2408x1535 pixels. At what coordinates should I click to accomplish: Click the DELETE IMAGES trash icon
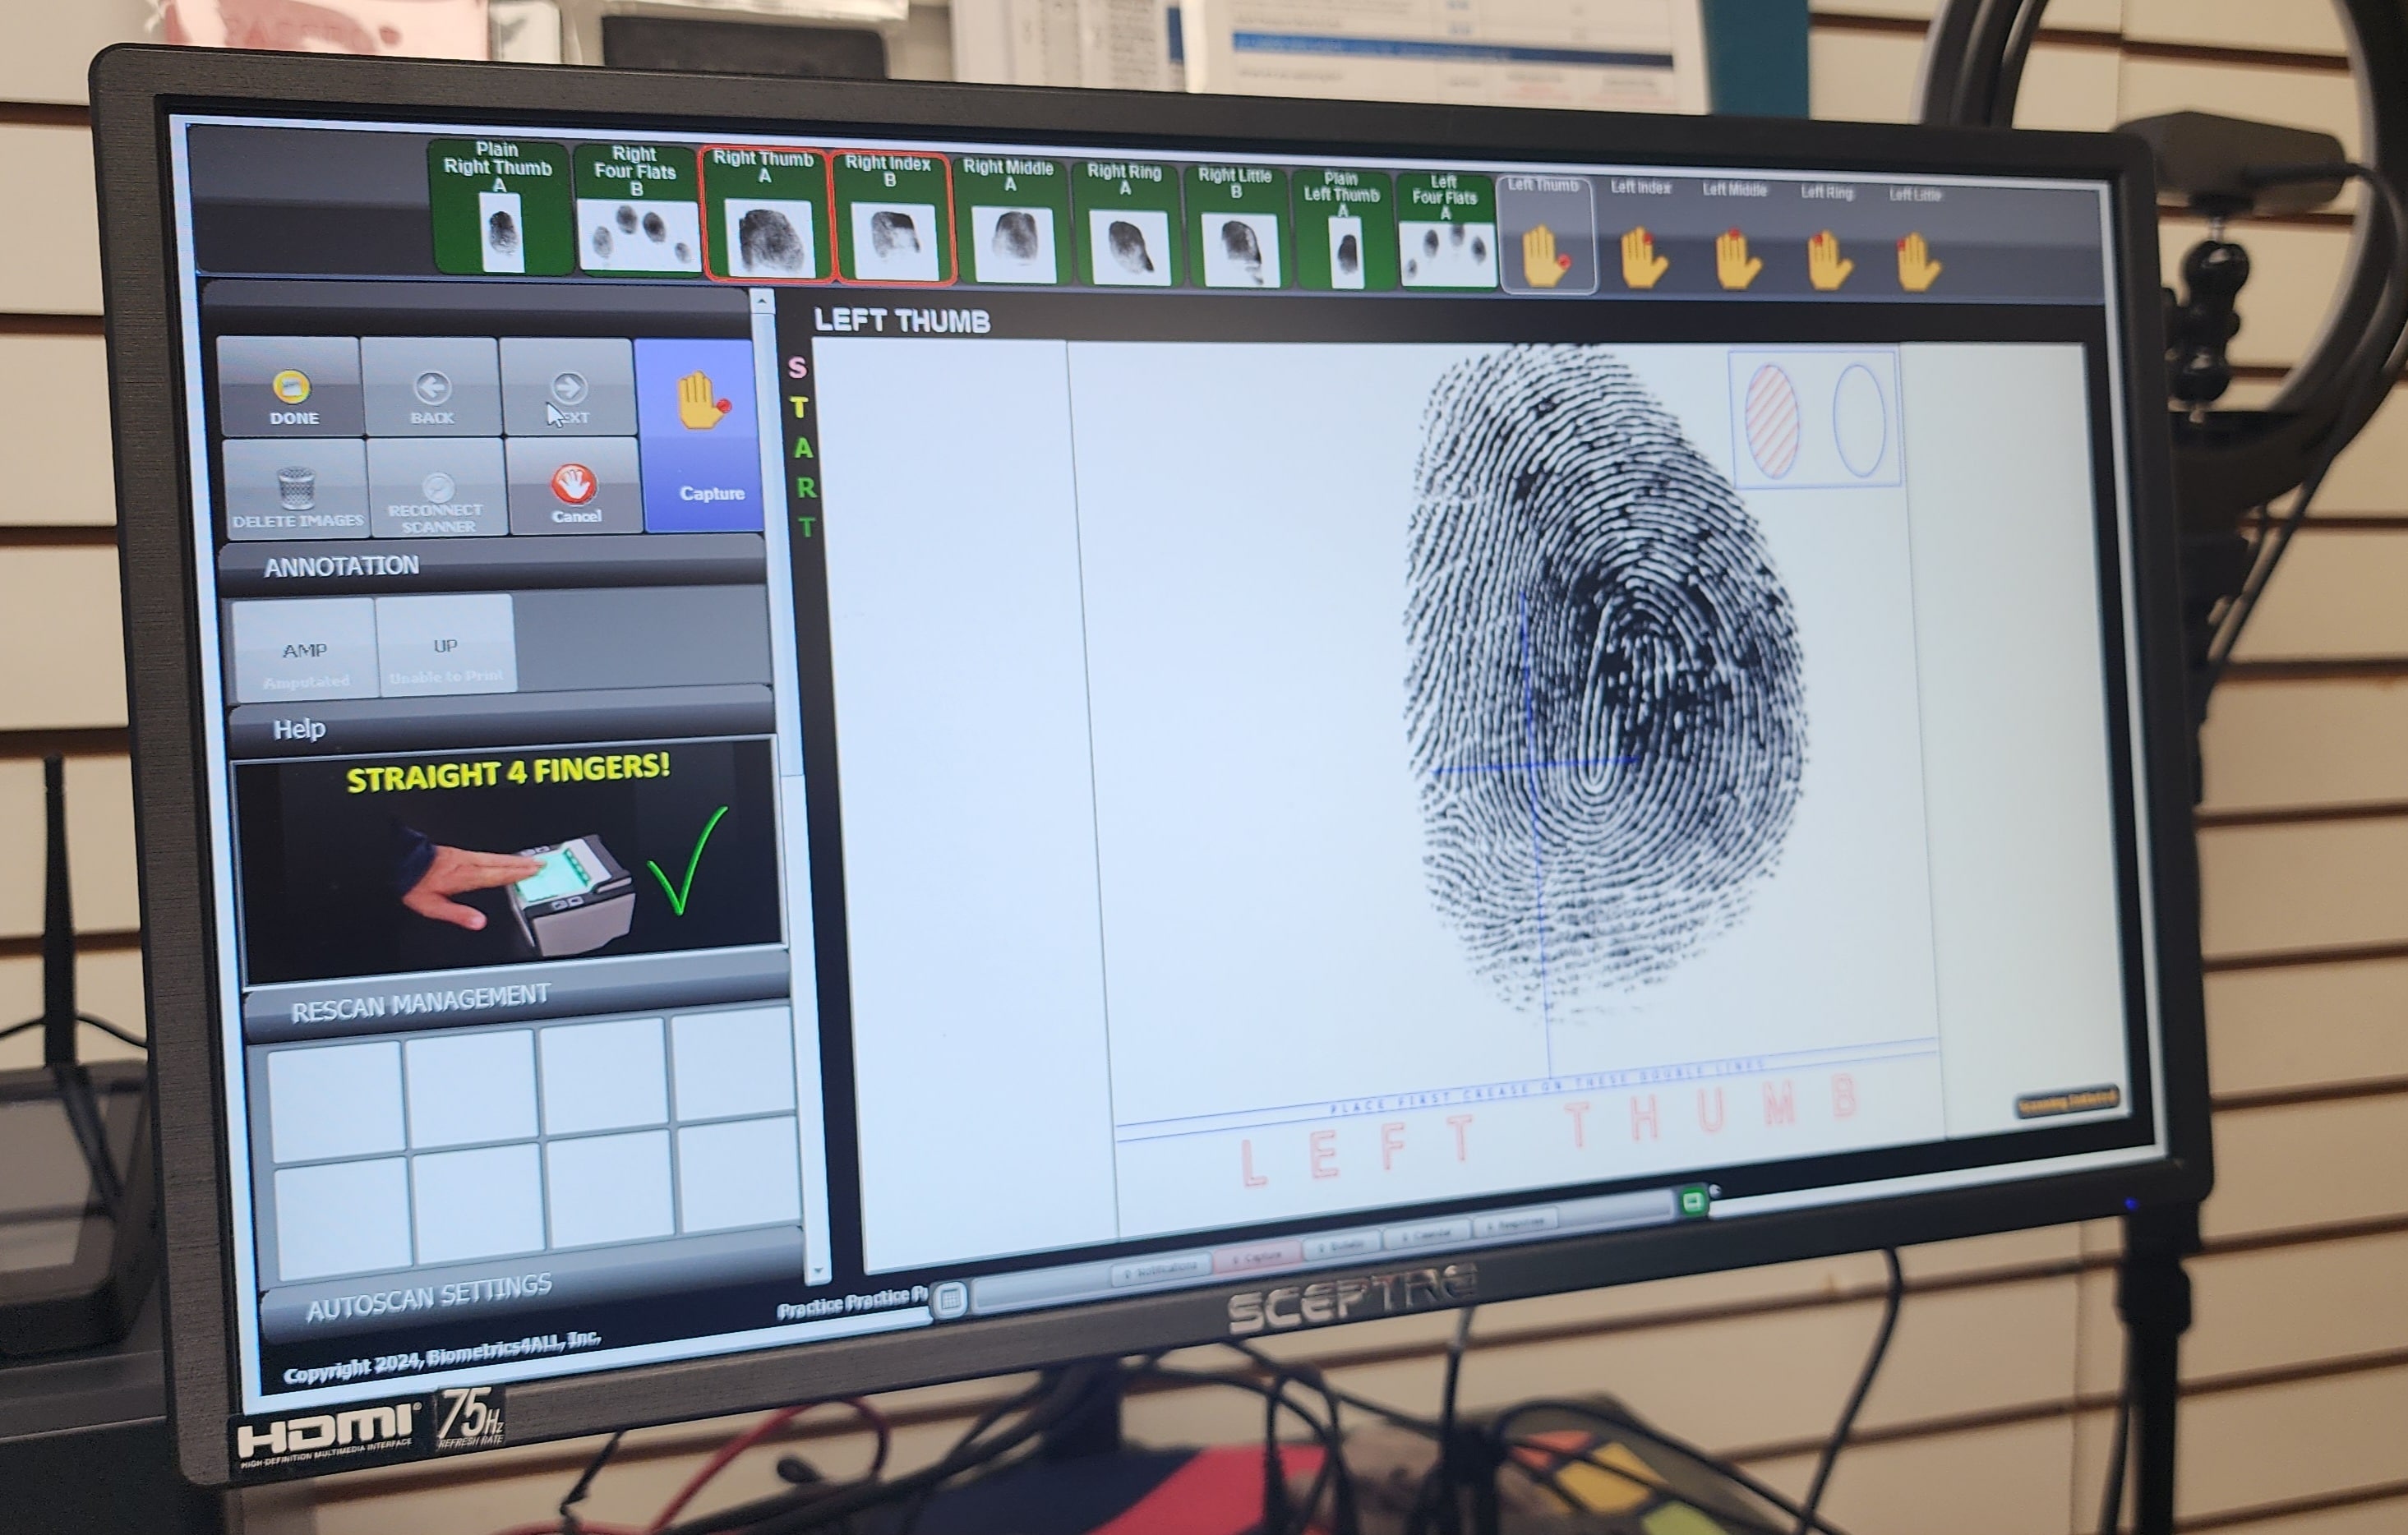click(296, 489)
